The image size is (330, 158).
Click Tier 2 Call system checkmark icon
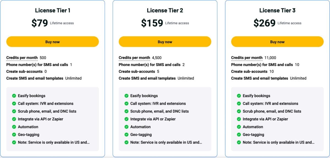pos(127,103)
